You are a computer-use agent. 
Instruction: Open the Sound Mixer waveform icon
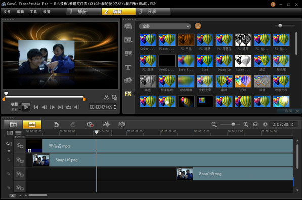(x=106, y=124)
